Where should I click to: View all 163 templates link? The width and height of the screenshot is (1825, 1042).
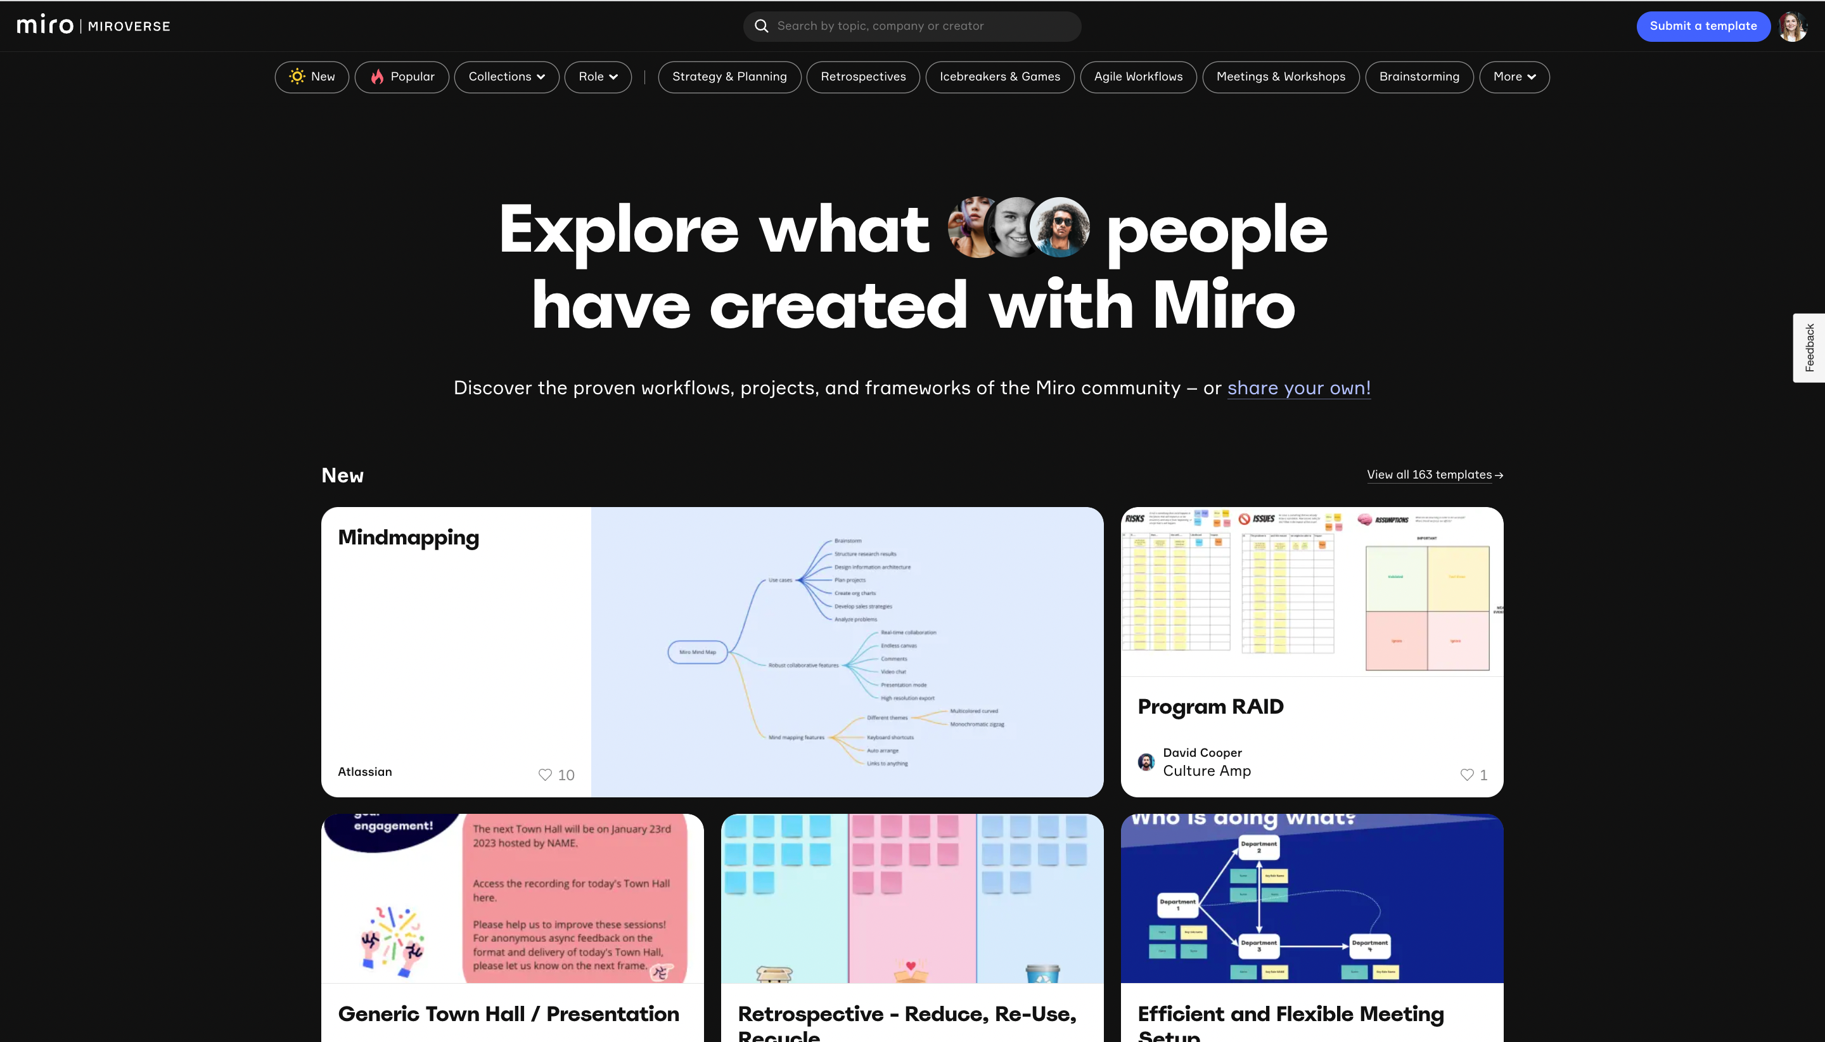[x=1435, y=475]
